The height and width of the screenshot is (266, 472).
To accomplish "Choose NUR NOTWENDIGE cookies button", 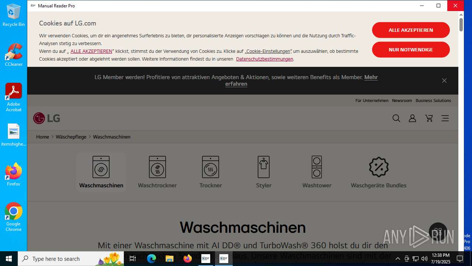I will 411,50.
